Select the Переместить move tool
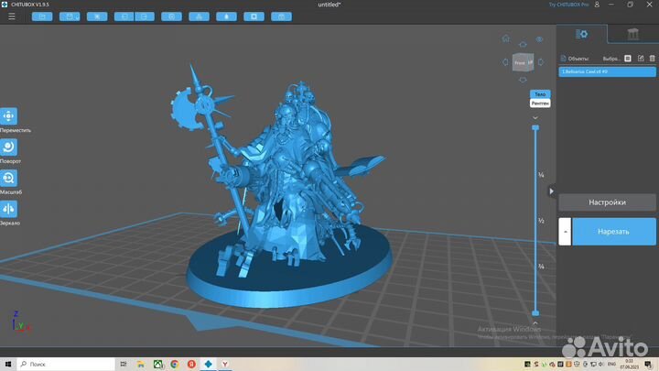The width and height of the screenshot is (659, 371). click(9, 116)
